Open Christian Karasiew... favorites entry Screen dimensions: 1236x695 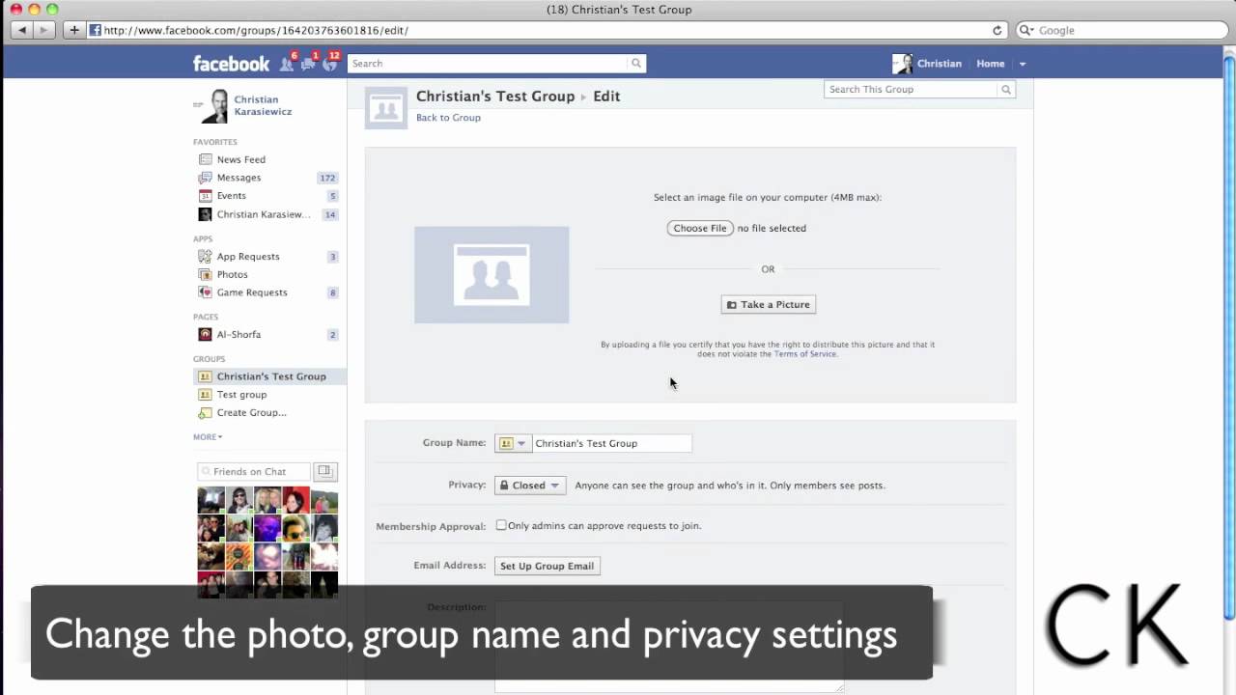(x=263, y=214)
